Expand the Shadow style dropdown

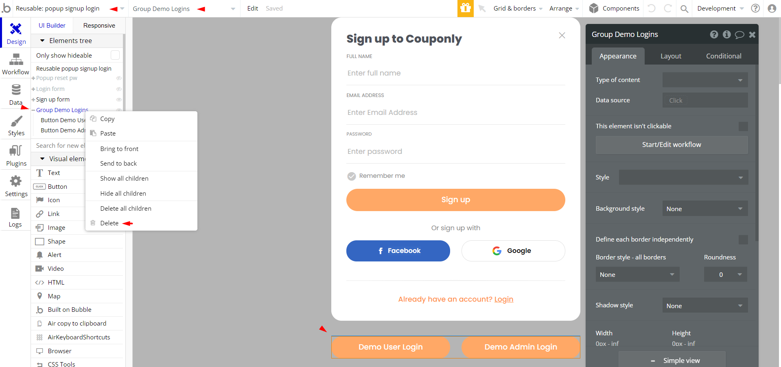tap(705, 306)
